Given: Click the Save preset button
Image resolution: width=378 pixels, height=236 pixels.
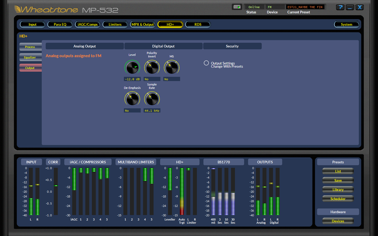Looking at the screenshot, I should [338, 180].
